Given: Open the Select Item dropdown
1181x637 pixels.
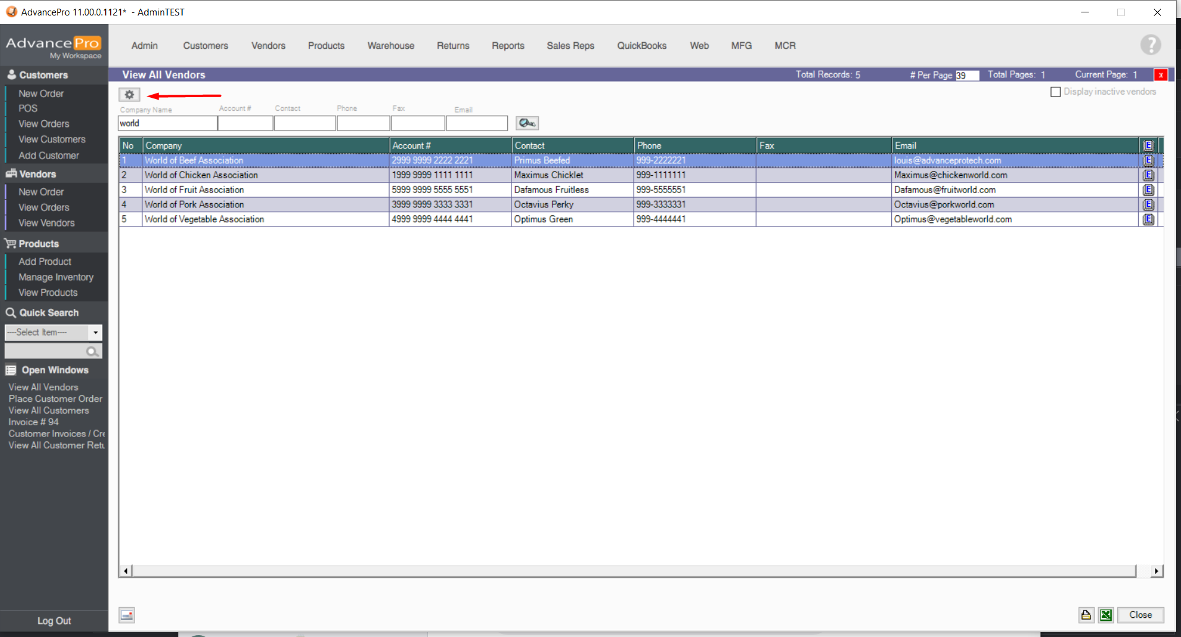Looking at the screenshot, I should pos(95,332).
